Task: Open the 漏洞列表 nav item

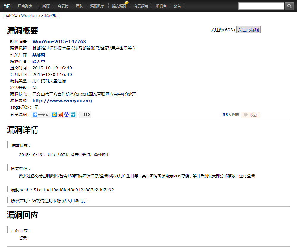Action: pos(98,6)
